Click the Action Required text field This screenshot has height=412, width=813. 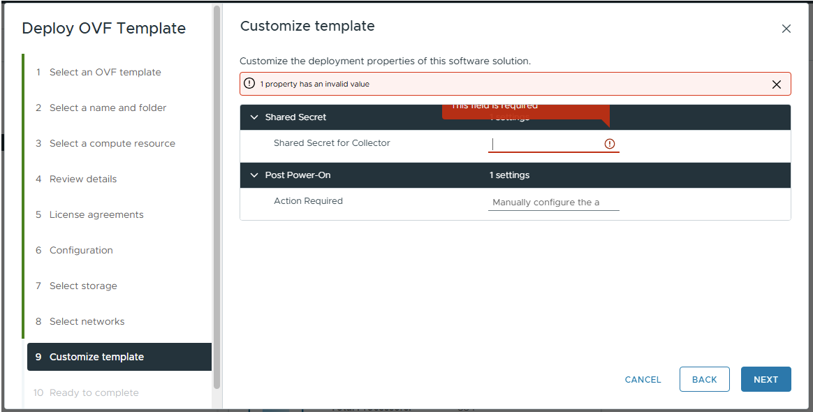pyautogui.click(x=553, y=202)
